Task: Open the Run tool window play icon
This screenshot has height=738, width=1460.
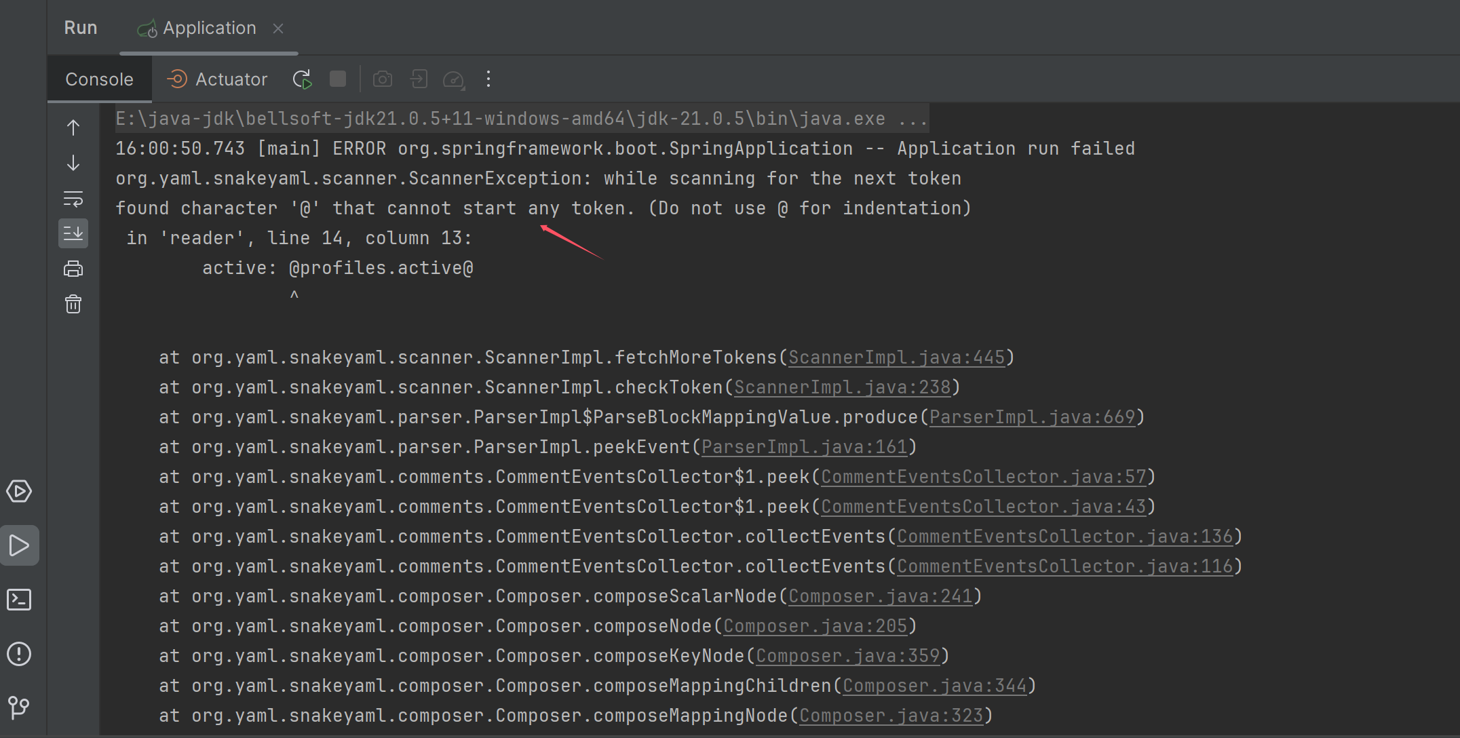Action: [x=20, y=545]
